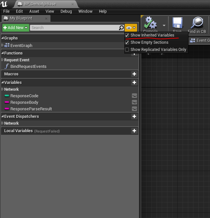Screen dimensions: 210x218
Task: Click the EventGraph graph icon
Action: coord(7,45)
